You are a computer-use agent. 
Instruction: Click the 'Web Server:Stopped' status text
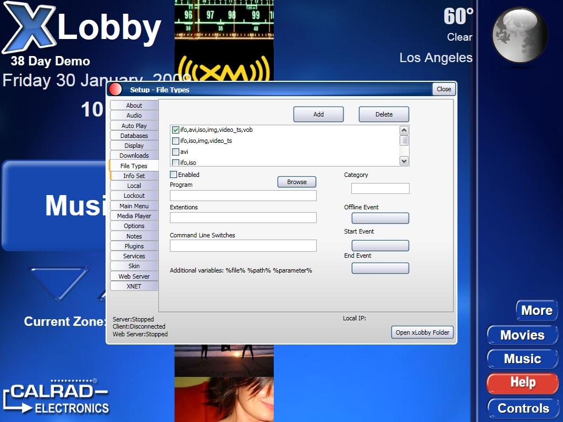click(140, 334)
